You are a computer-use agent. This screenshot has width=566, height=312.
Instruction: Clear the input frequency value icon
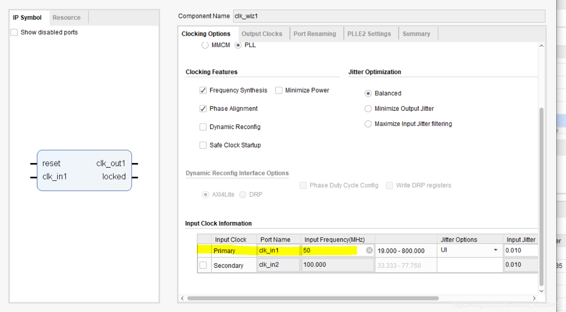[369, 251]
